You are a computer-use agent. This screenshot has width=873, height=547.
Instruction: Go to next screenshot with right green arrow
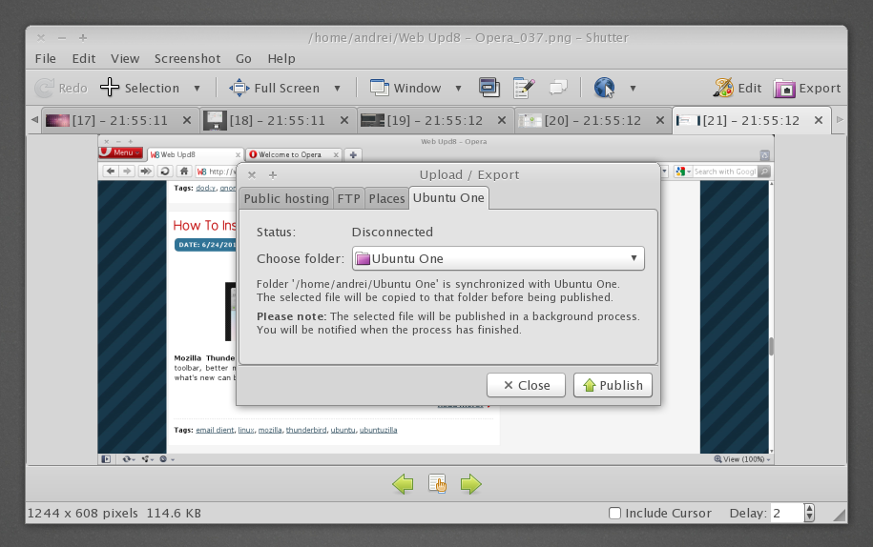[471, 484]
